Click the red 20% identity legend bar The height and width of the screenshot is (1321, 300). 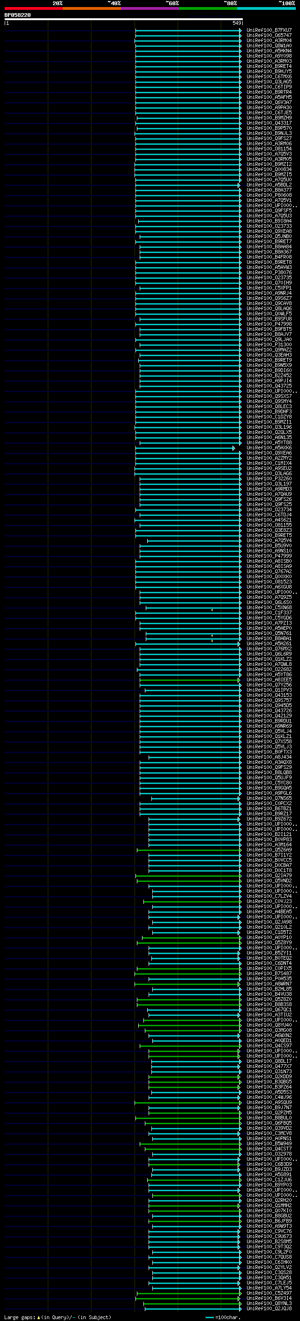[33, 8]
